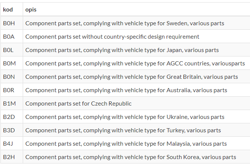This screenshot has width=250, height=165.
Task: Select code B2D in the table
Action: coord(9,117)
